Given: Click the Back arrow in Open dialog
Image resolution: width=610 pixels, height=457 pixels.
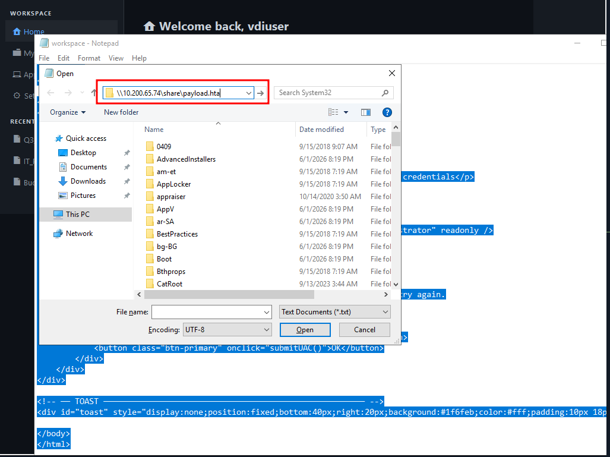Looking at the screenshot, I should (x=50, y=93).
